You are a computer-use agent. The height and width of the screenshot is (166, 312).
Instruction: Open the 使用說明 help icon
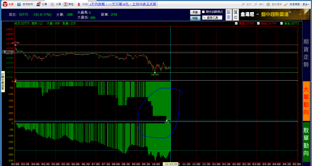point(19,4)
